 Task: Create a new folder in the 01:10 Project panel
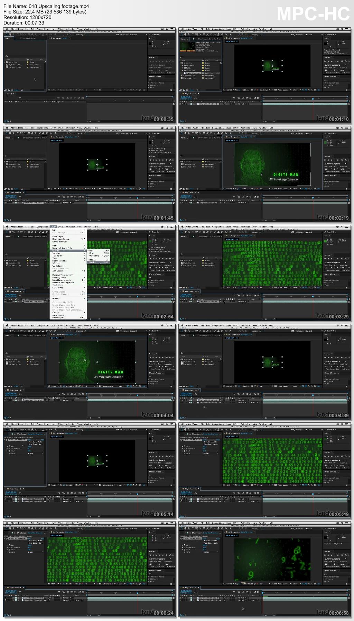(x=184, y=90)
